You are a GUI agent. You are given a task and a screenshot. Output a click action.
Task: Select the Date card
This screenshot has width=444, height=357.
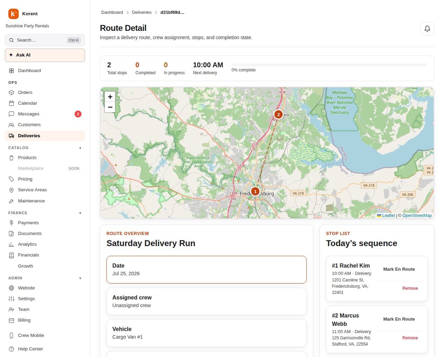[x=206, y=270]
